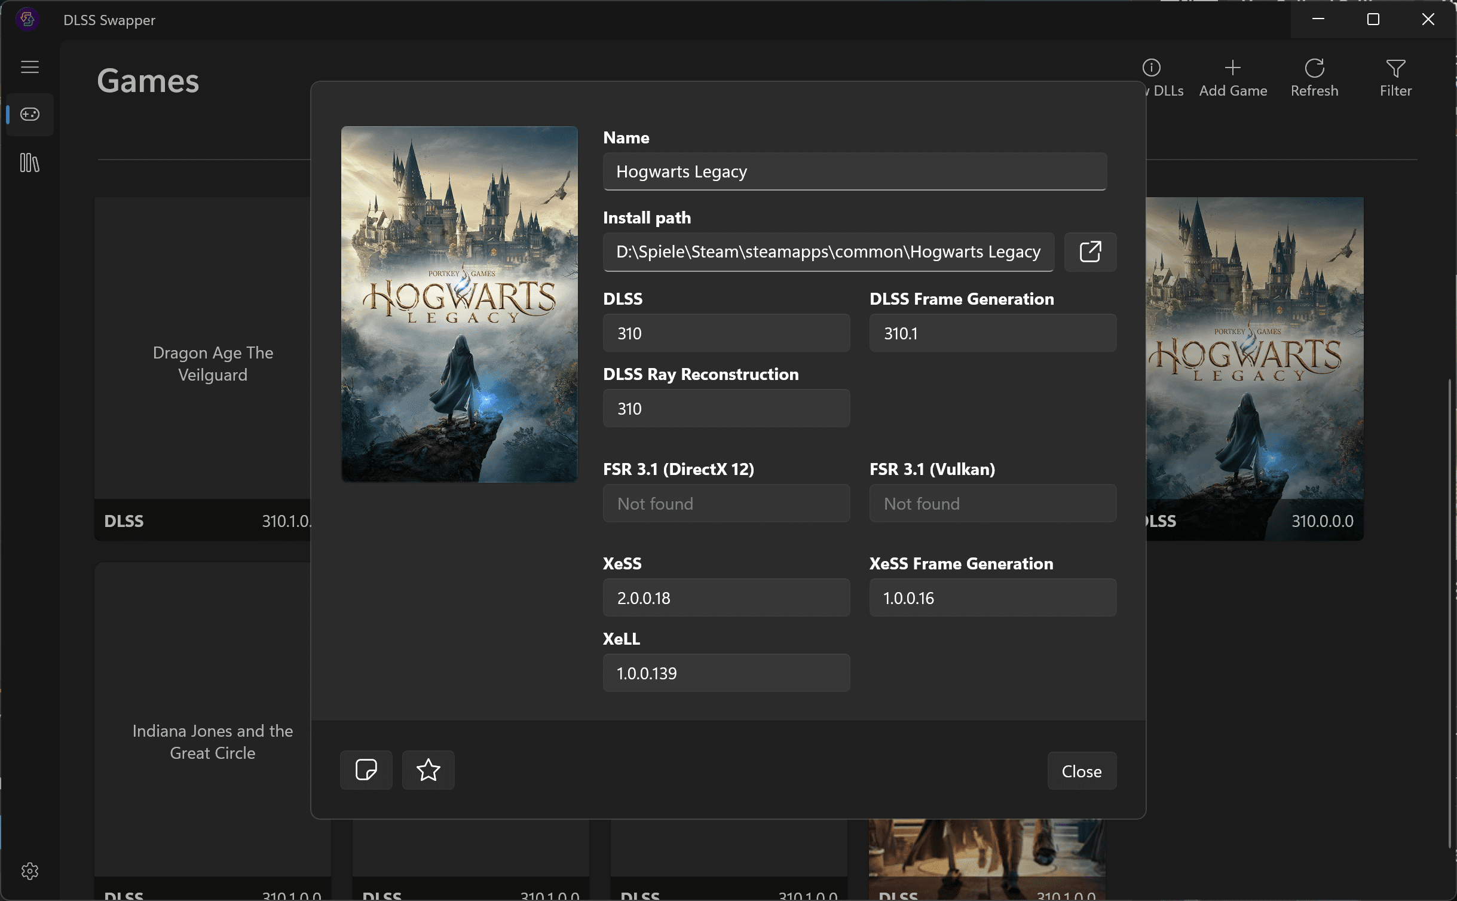Image resolution: width=1457 pixels, height=901 pixels.
Task: Click FSR 3.1 DirectX 12 Not found field
Action: tap(726, 503)
